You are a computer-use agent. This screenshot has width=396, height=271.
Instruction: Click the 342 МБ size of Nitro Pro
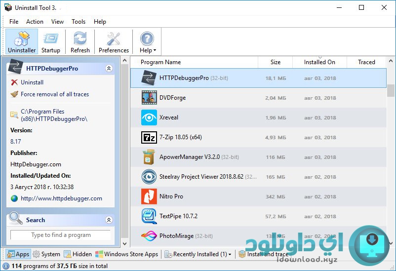[x=276, y=196]
